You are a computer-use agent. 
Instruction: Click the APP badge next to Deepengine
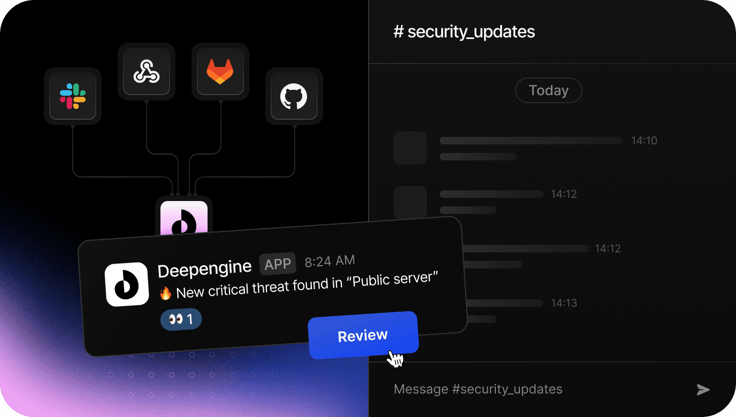(x=278, y=264)
